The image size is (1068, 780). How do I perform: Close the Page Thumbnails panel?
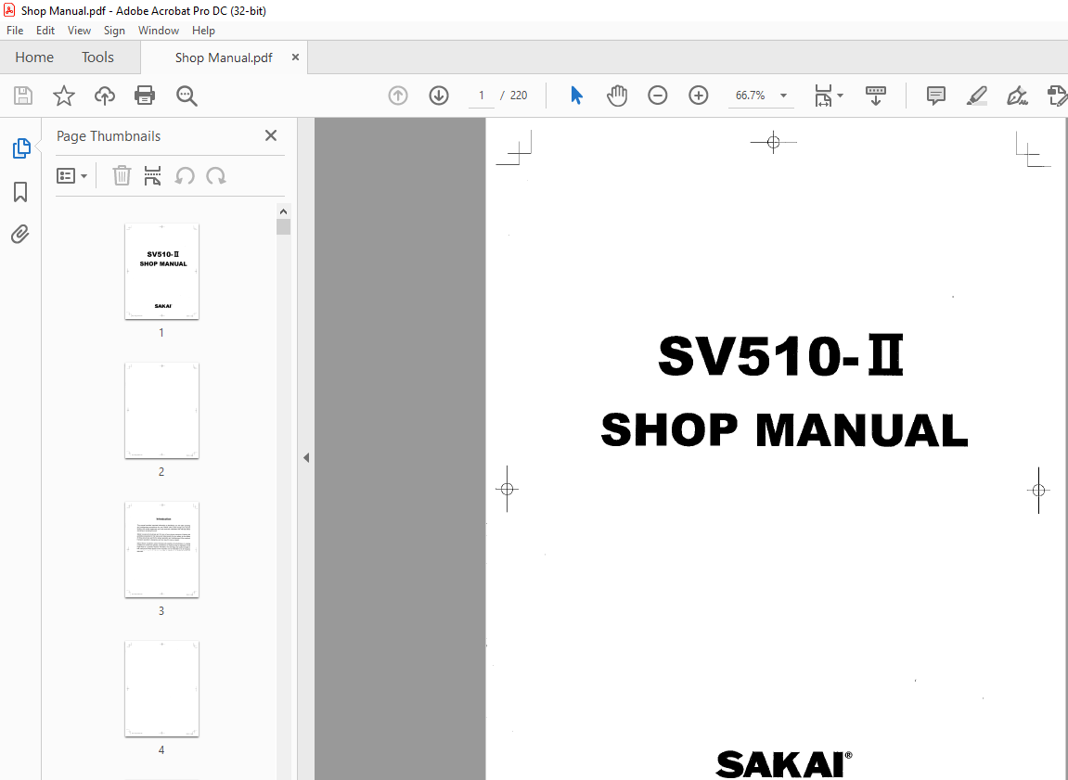270,135
